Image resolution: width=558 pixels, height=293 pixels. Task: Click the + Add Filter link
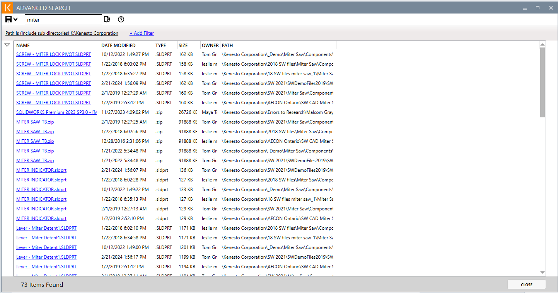tap(142, 33)
